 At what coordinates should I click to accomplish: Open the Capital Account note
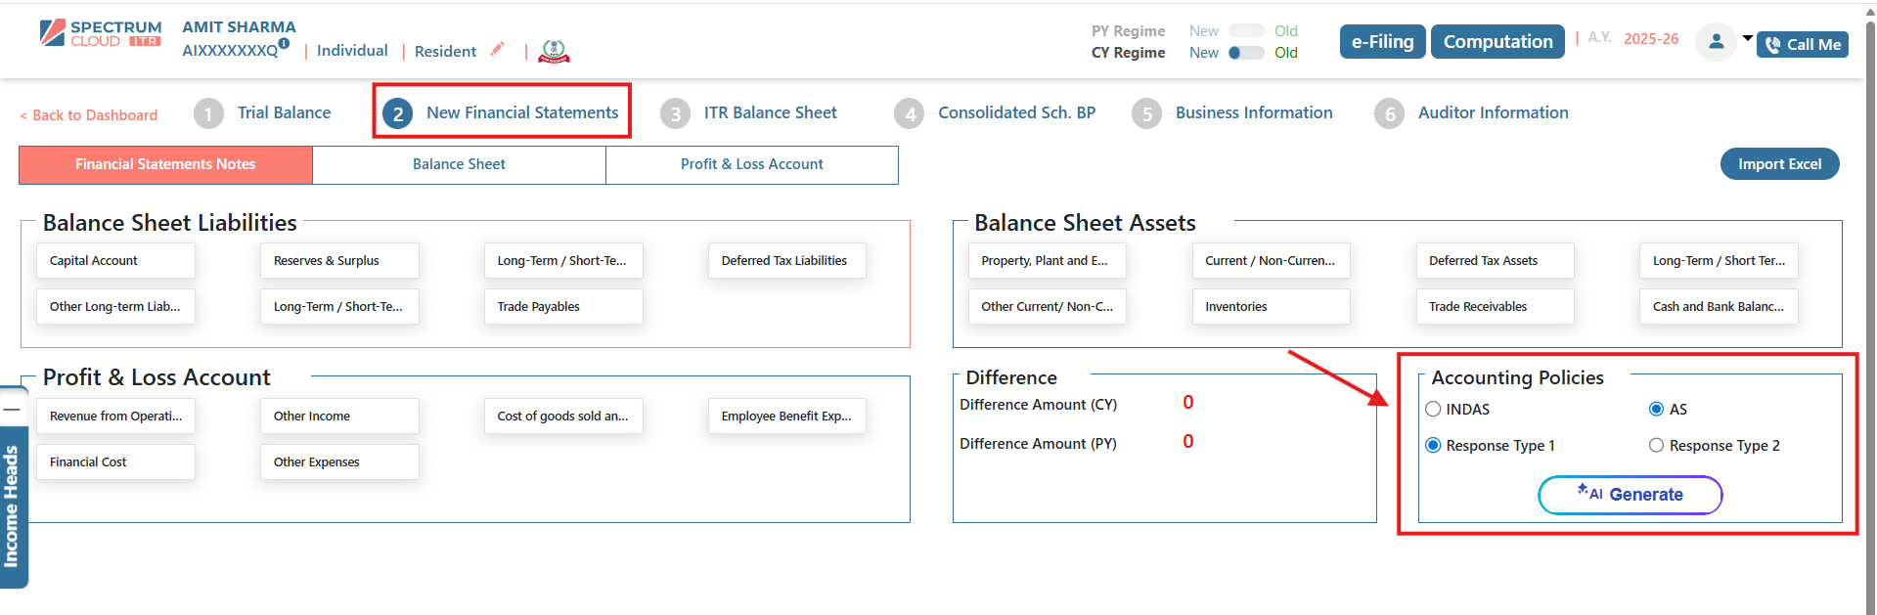115,261
